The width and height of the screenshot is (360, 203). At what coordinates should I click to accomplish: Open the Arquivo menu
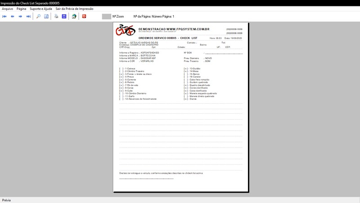coord(8,9)
